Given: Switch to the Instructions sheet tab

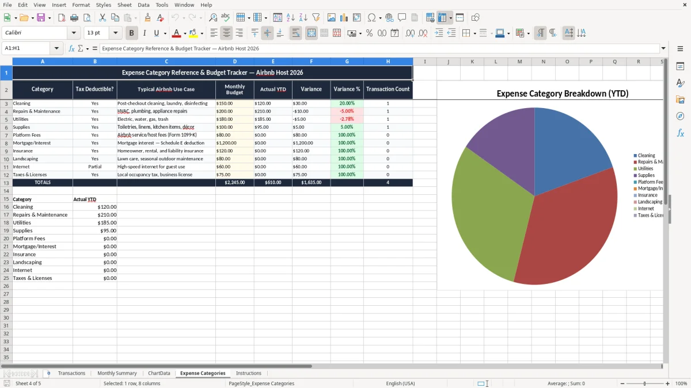Looking at the screenshot, I should [249, 373].
